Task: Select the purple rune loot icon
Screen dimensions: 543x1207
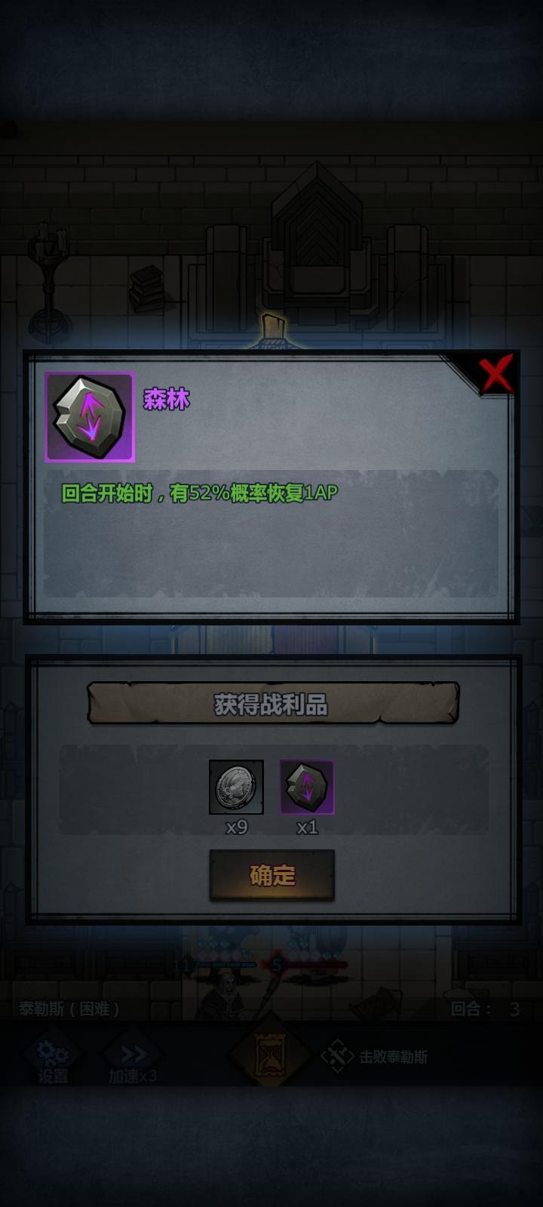Action: pos(307,787)
